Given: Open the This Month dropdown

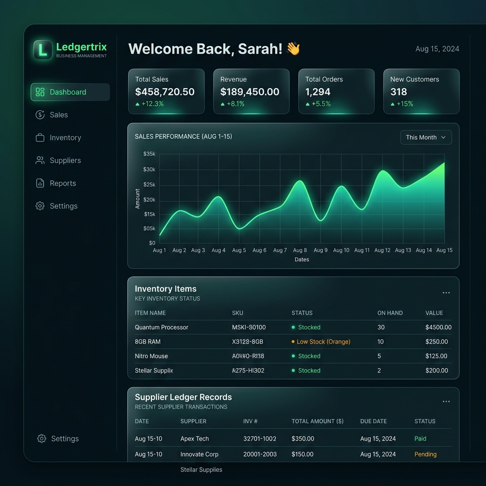Looking at the screenshot, I should pyautogui.click(x=426, y=137).
